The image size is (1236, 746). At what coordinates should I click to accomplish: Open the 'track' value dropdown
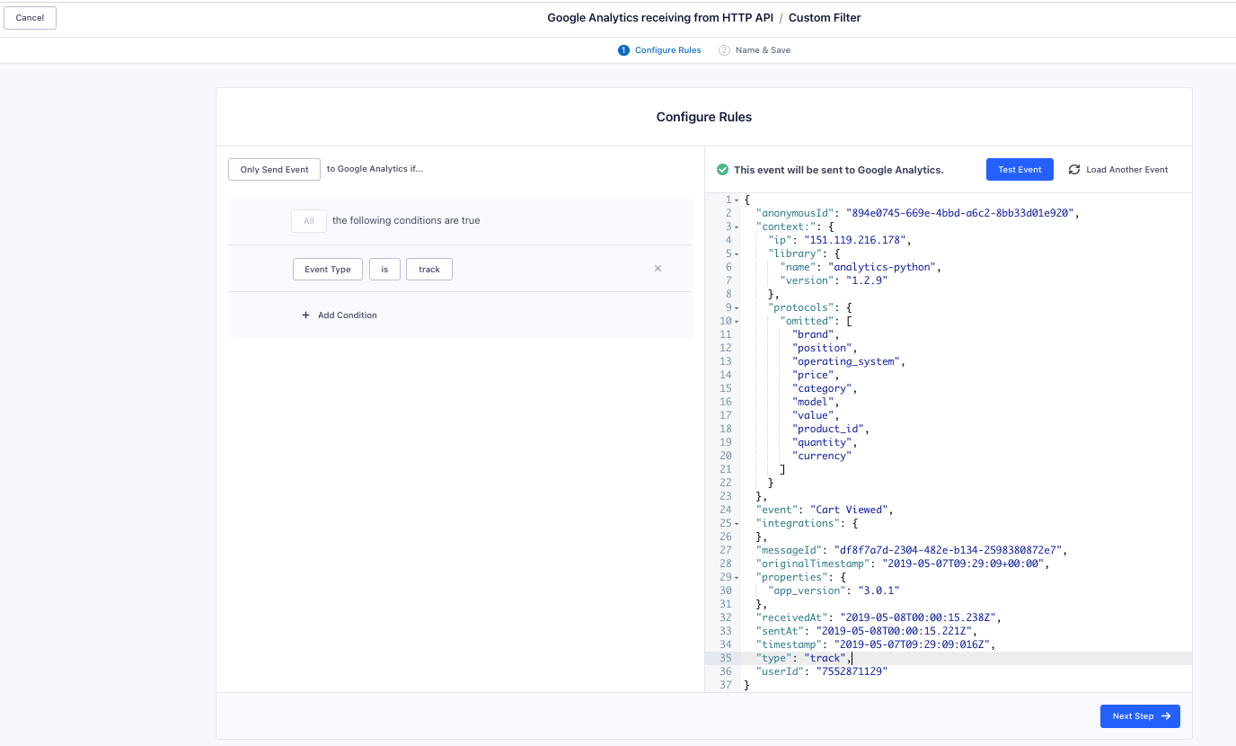click(428, 268)
